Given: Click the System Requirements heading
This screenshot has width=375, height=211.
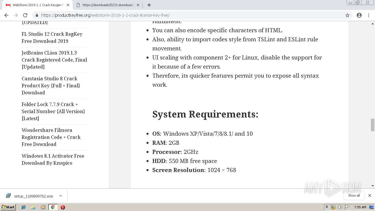Looking at the screenshot, I should click(205, 114).
